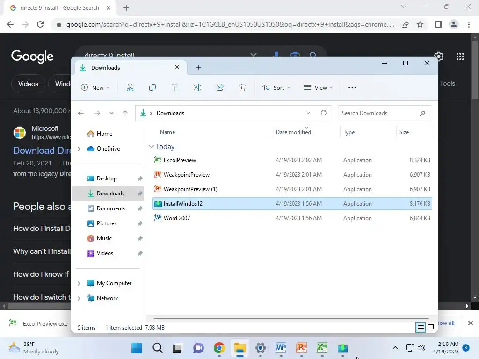
Task: Click the Download Dire... Microsoft search result link
Action: (42, 151)
